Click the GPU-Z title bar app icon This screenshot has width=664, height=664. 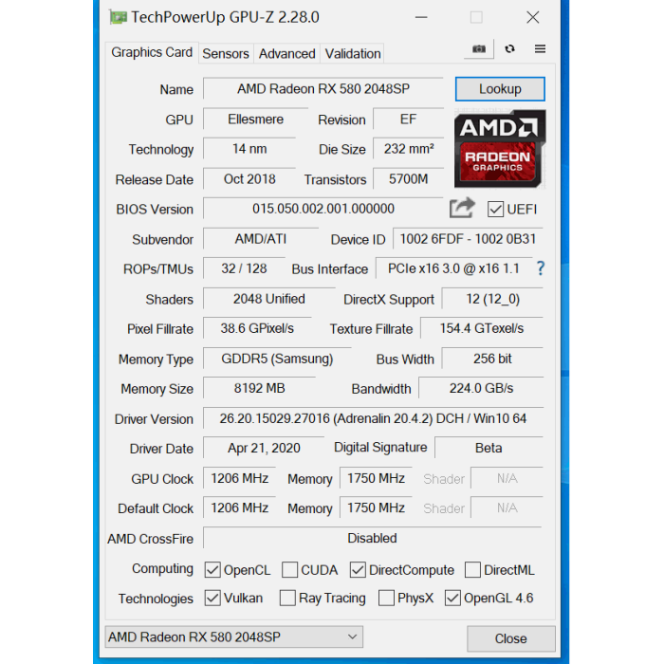118,17
